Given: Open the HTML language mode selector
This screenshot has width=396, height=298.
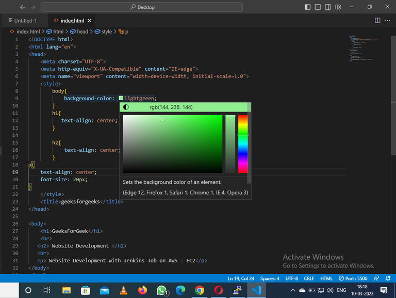Looking at the screenshot, I should (326, 278).
